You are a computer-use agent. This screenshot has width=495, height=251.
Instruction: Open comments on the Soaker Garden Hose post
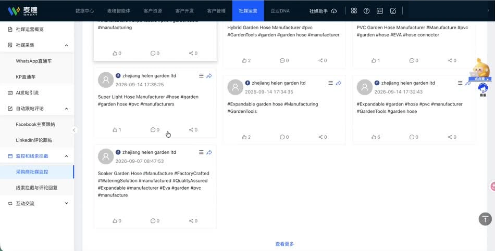tap(155, 221)
